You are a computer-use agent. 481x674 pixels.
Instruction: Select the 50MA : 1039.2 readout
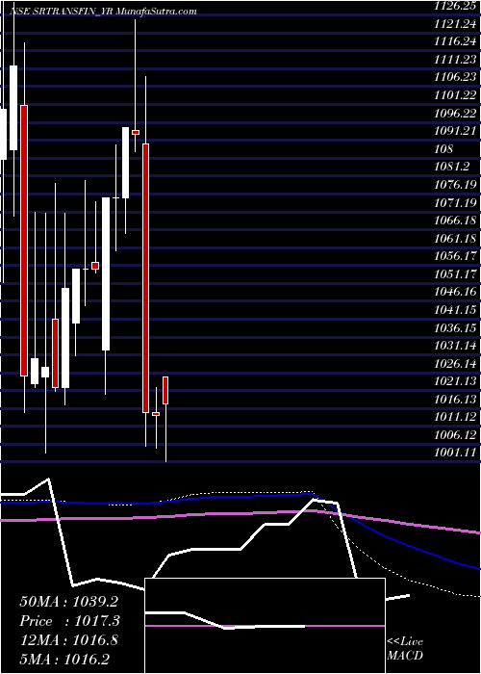[x=69, y=602]
